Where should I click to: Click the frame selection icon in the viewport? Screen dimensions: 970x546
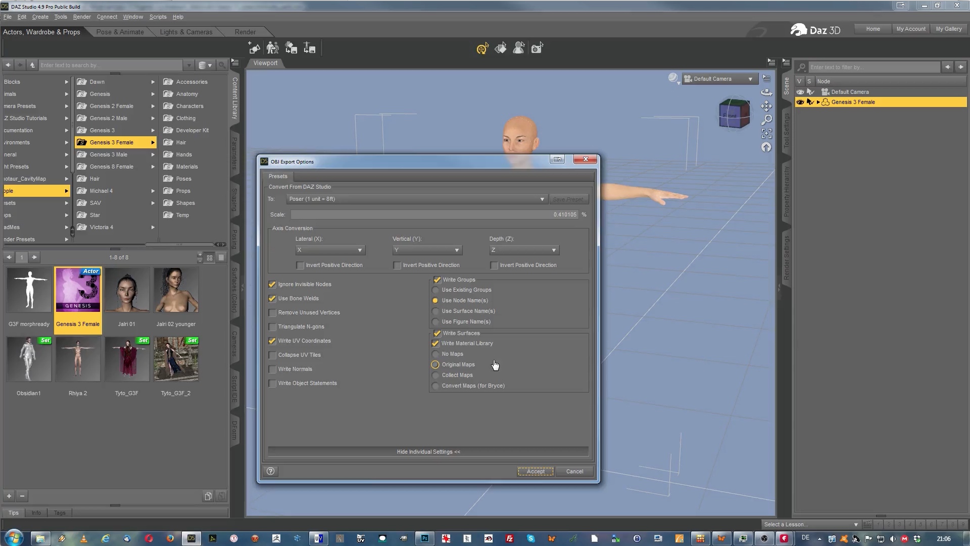pyautogui.click(x=766, y=133)
